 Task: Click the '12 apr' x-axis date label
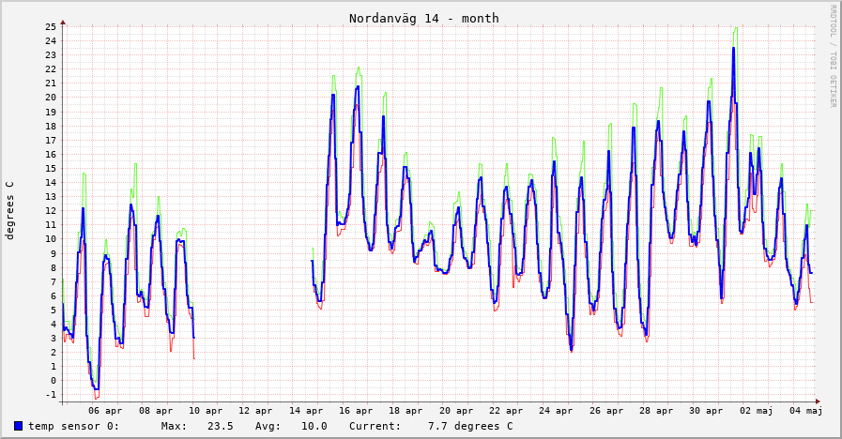(x=255, y=411)
